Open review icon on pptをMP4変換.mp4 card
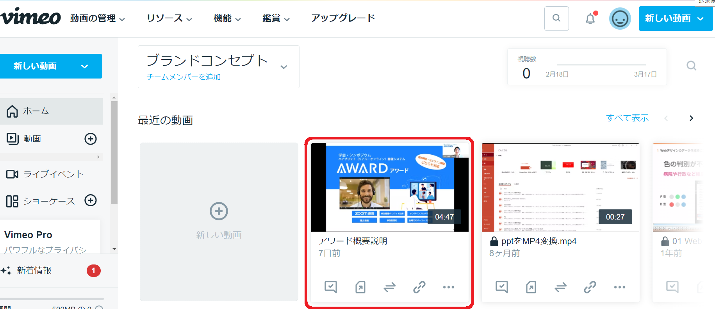The image size is (715, 309). click(x=502, y=287)
